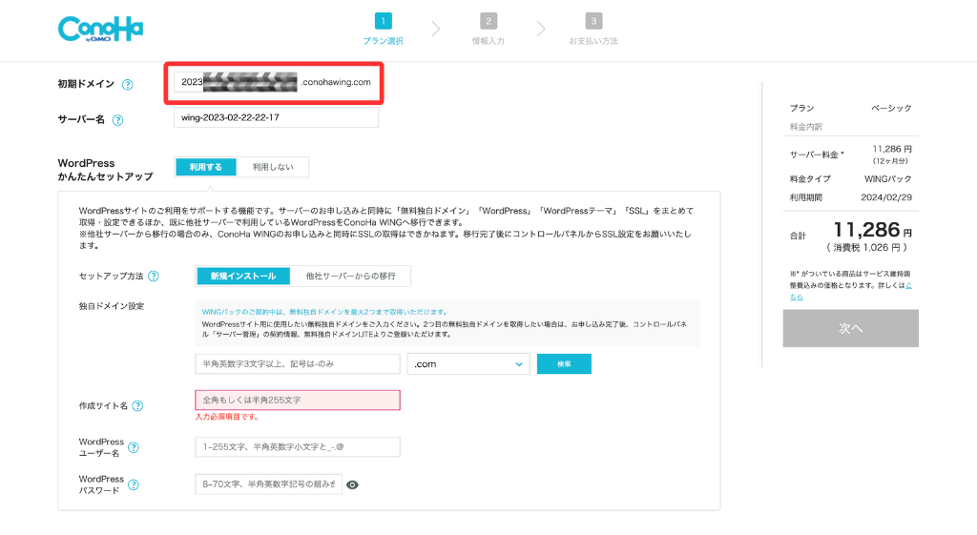Open help icon beside セットアップ方法
The height and width of the screenshot is (535, 977).
[x=154, y=276]
